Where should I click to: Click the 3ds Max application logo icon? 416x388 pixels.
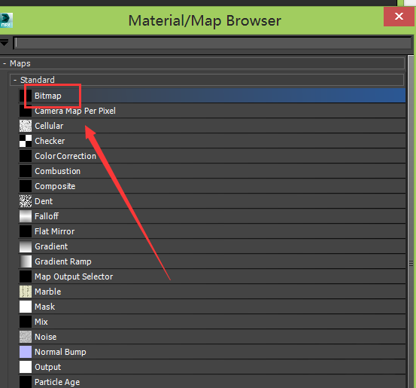click(6, 20)
